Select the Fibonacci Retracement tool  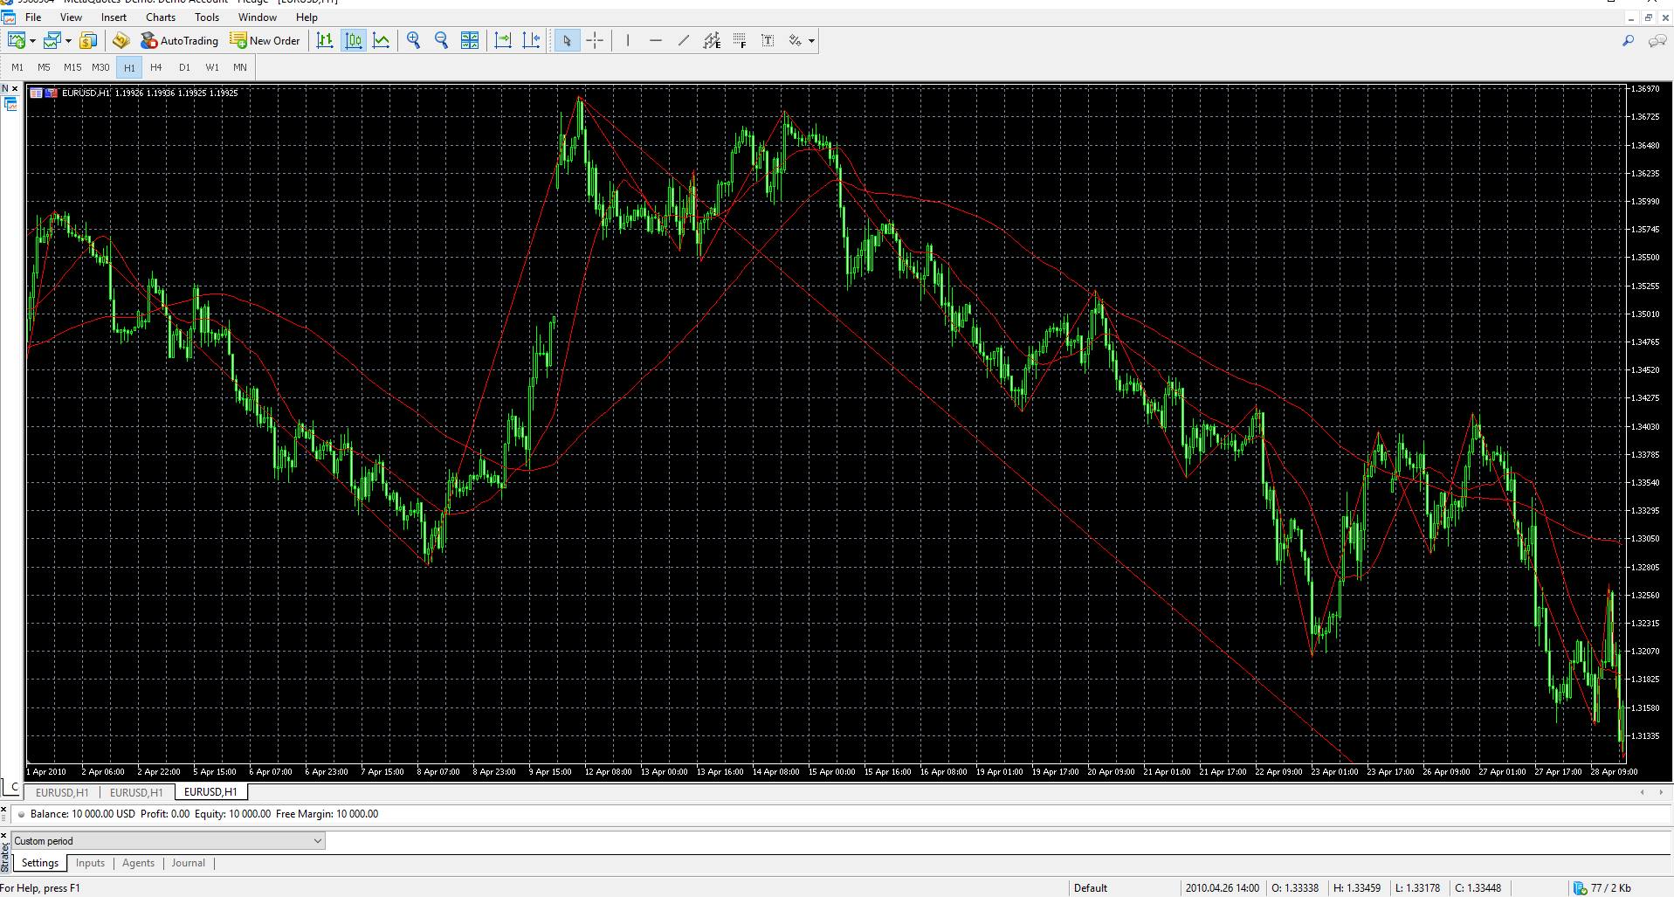(740, 40)
